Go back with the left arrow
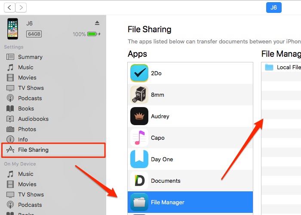The width and height of the screenshot is (301, 215). pos(9,7)
